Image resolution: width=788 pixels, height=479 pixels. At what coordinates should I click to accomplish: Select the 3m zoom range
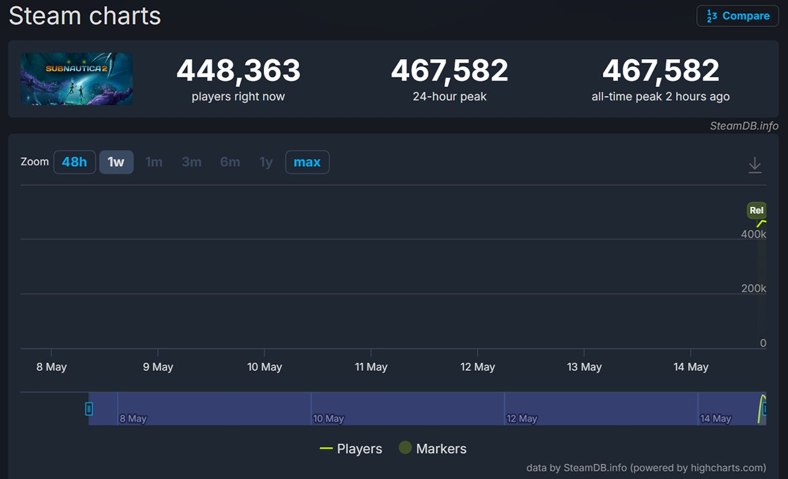[192, 162]
